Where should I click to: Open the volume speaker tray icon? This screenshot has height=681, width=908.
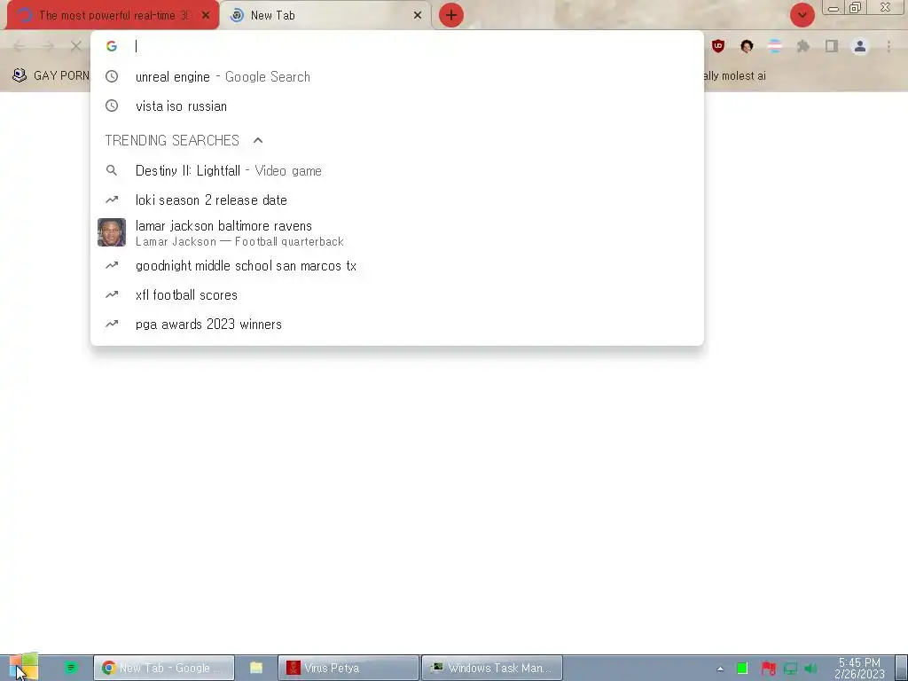[x=810, y=669]
